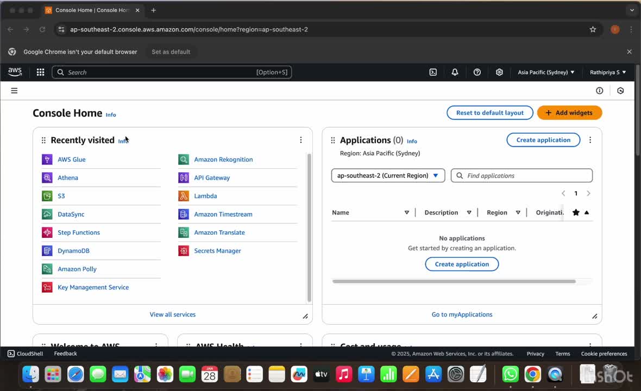The image size is (641, 391).
Task: Click the Secrets Manager service icon
Action: 184,251
